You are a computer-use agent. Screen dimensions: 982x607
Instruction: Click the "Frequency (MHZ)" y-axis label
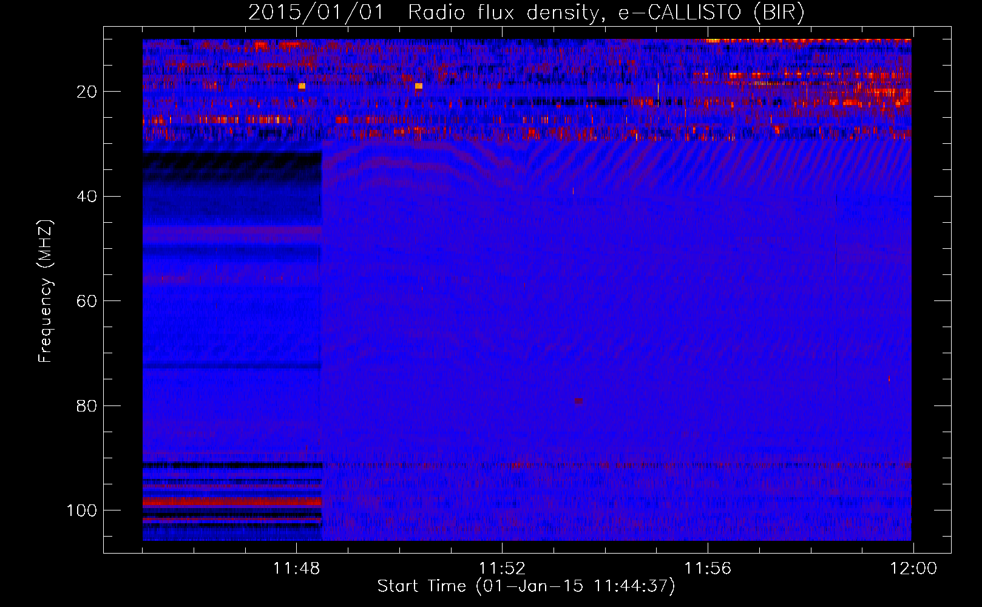coord(46,291)
